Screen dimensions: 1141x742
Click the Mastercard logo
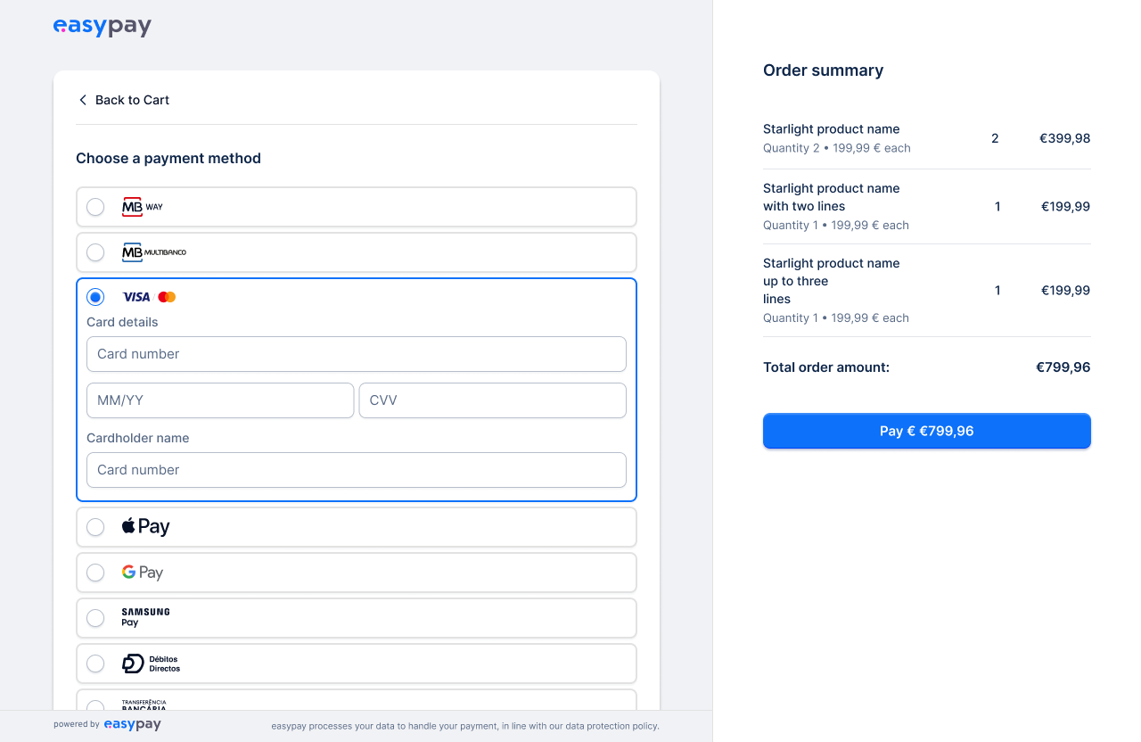tap(167, 297)
